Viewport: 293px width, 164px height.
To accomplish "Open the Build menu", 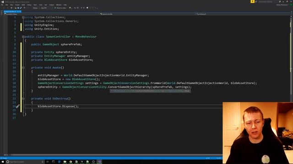I will click(23, 5).
